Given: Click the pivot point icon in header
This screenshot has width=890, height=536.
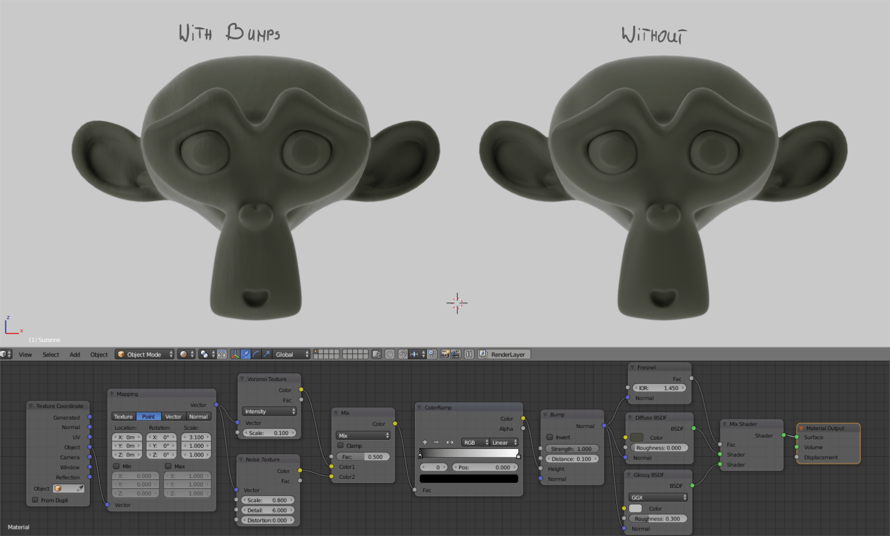Looking at the screenshot, I should [204, 354].
